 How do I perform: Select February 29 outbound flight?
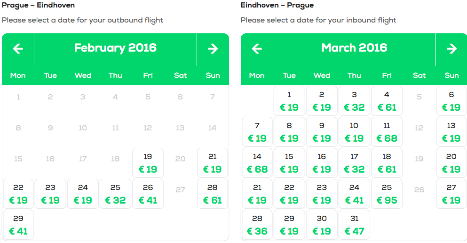[18, 225]
